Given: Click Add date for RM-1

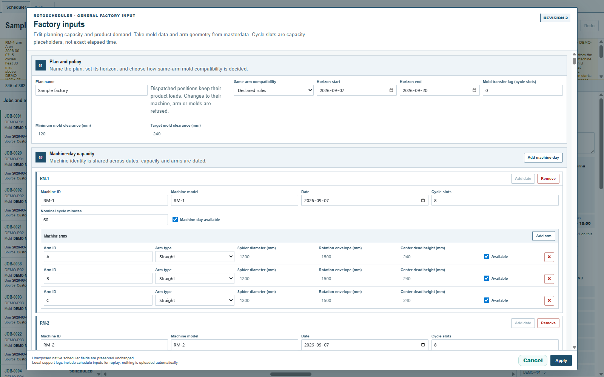Looking at the screenshot, I should pos(523,179).
